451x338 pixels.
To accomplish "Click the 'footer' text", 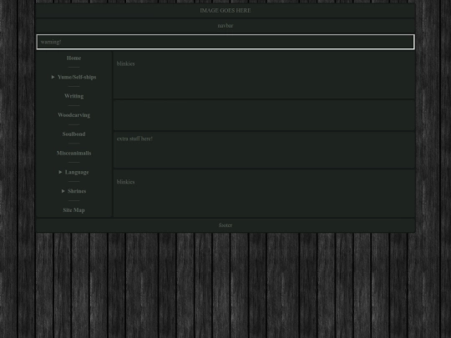I will pos(225,225).
